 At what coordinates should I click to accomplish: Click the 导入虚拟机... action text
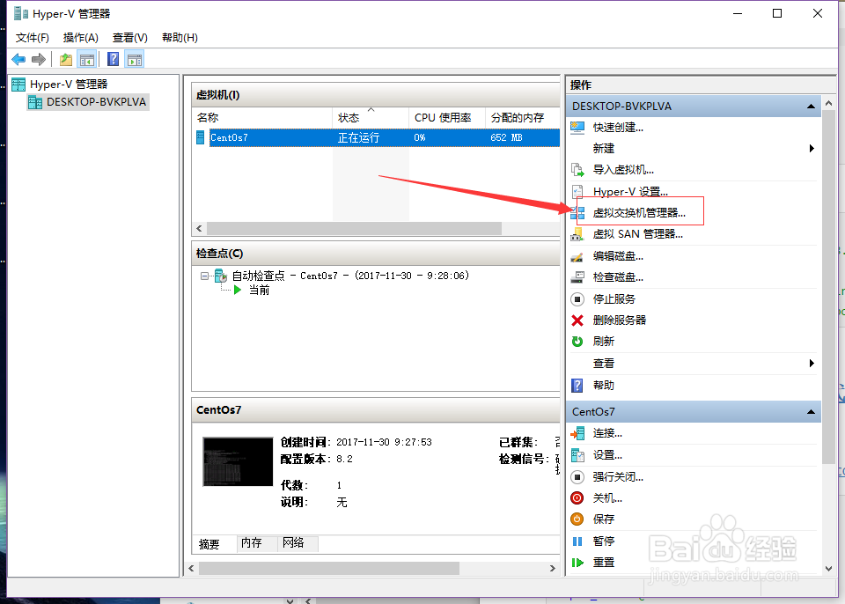click(623, 170)
